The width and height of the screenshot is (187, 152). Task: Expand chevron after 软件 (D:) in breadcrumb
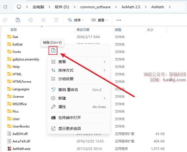[75, 7]
